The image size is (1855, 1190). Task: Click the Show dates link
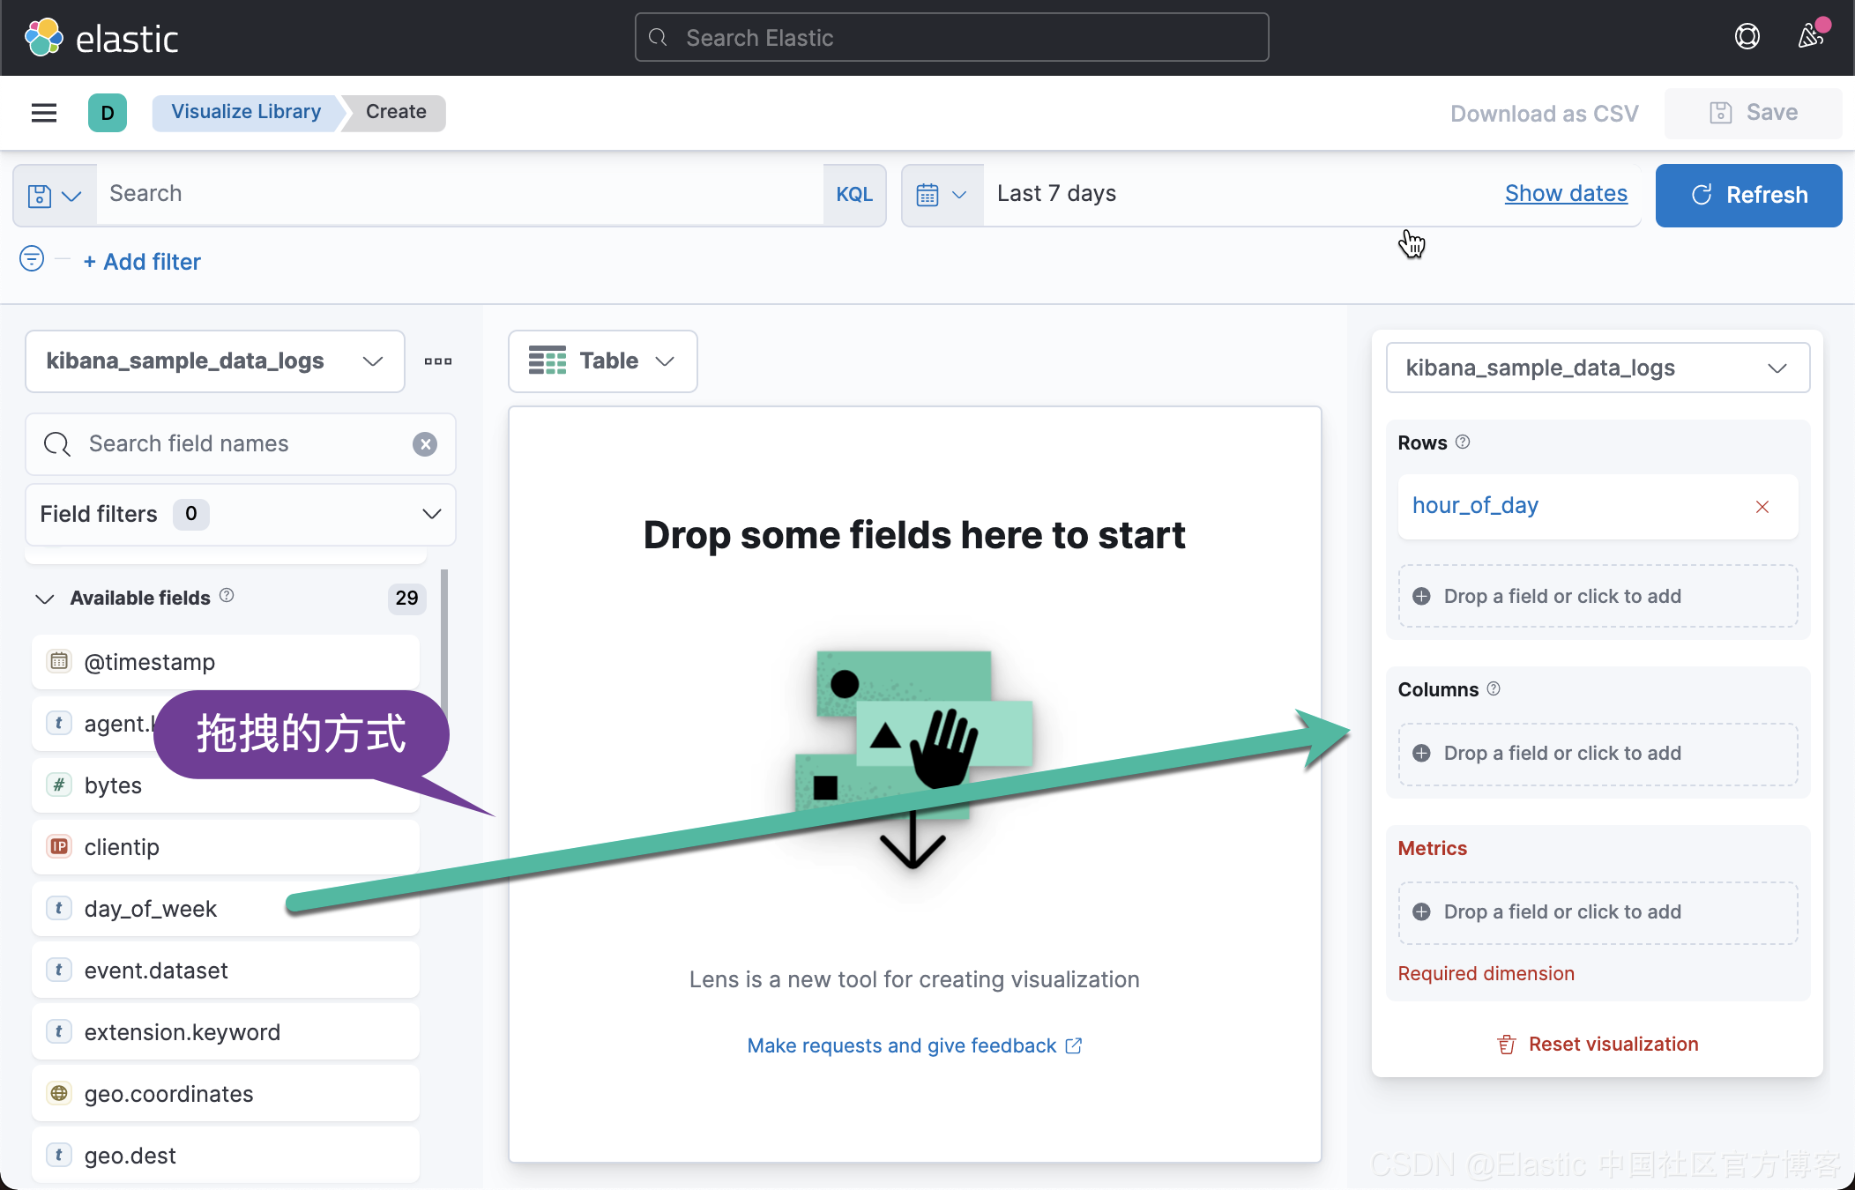[1566, 193]
